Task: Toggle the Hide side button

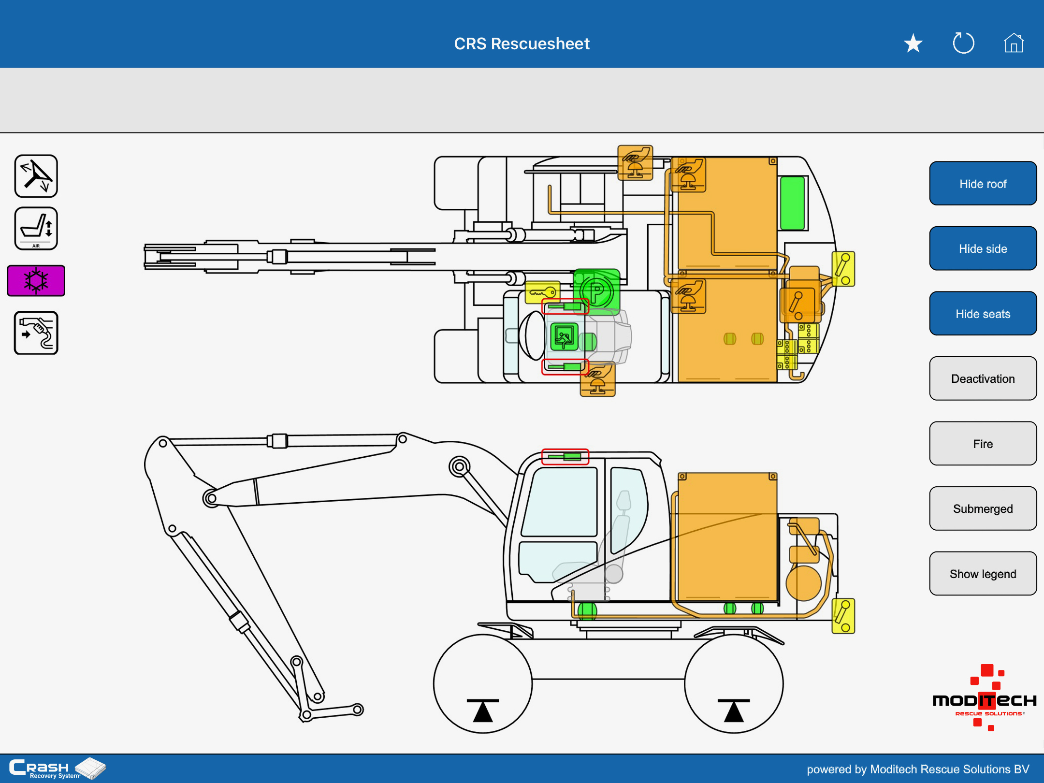Action: point(983,249)
